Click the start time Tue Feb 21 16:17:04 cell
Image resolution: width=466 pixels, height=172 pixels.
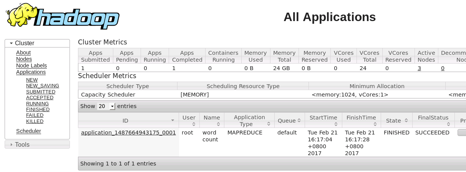pos(323,143)
